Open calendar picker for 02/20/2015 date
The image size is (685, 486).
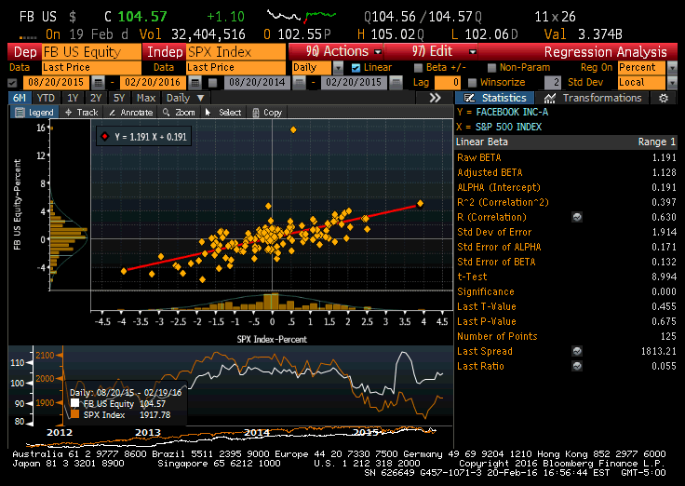pos(396,83)
